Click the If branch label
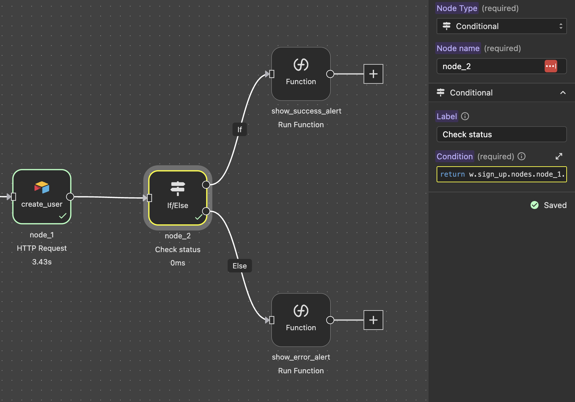Image resolution: width=575 pixels, height=402 pixels. pyautogui.click(x=240, y=130)
